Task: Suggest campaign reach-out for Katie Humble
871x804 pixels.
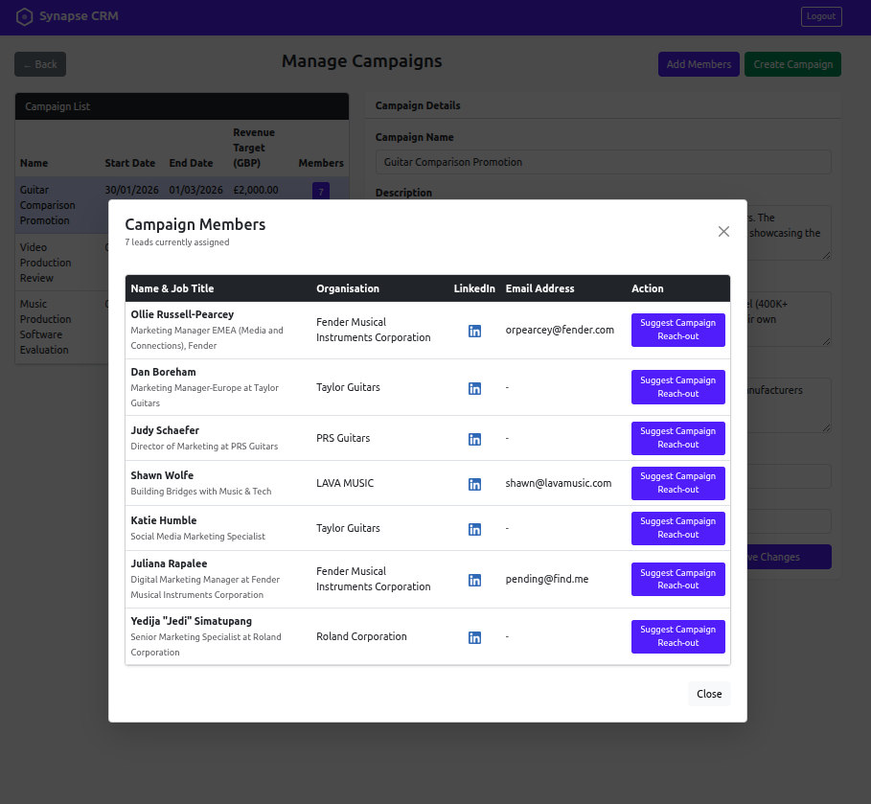Action: tap(677, 528)
